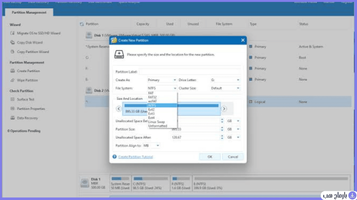Click the refresh icon beside Partition header
Screen dimensions: 357x200
click(82, 24)
